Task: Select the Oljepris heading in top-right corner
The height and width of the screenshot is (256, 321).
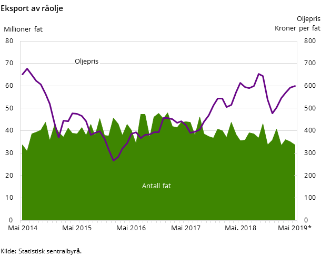Action: click(308, 19)
